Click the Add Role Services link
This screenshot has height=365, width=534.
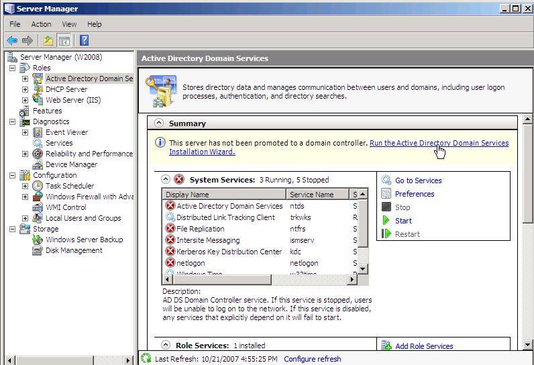424,346
